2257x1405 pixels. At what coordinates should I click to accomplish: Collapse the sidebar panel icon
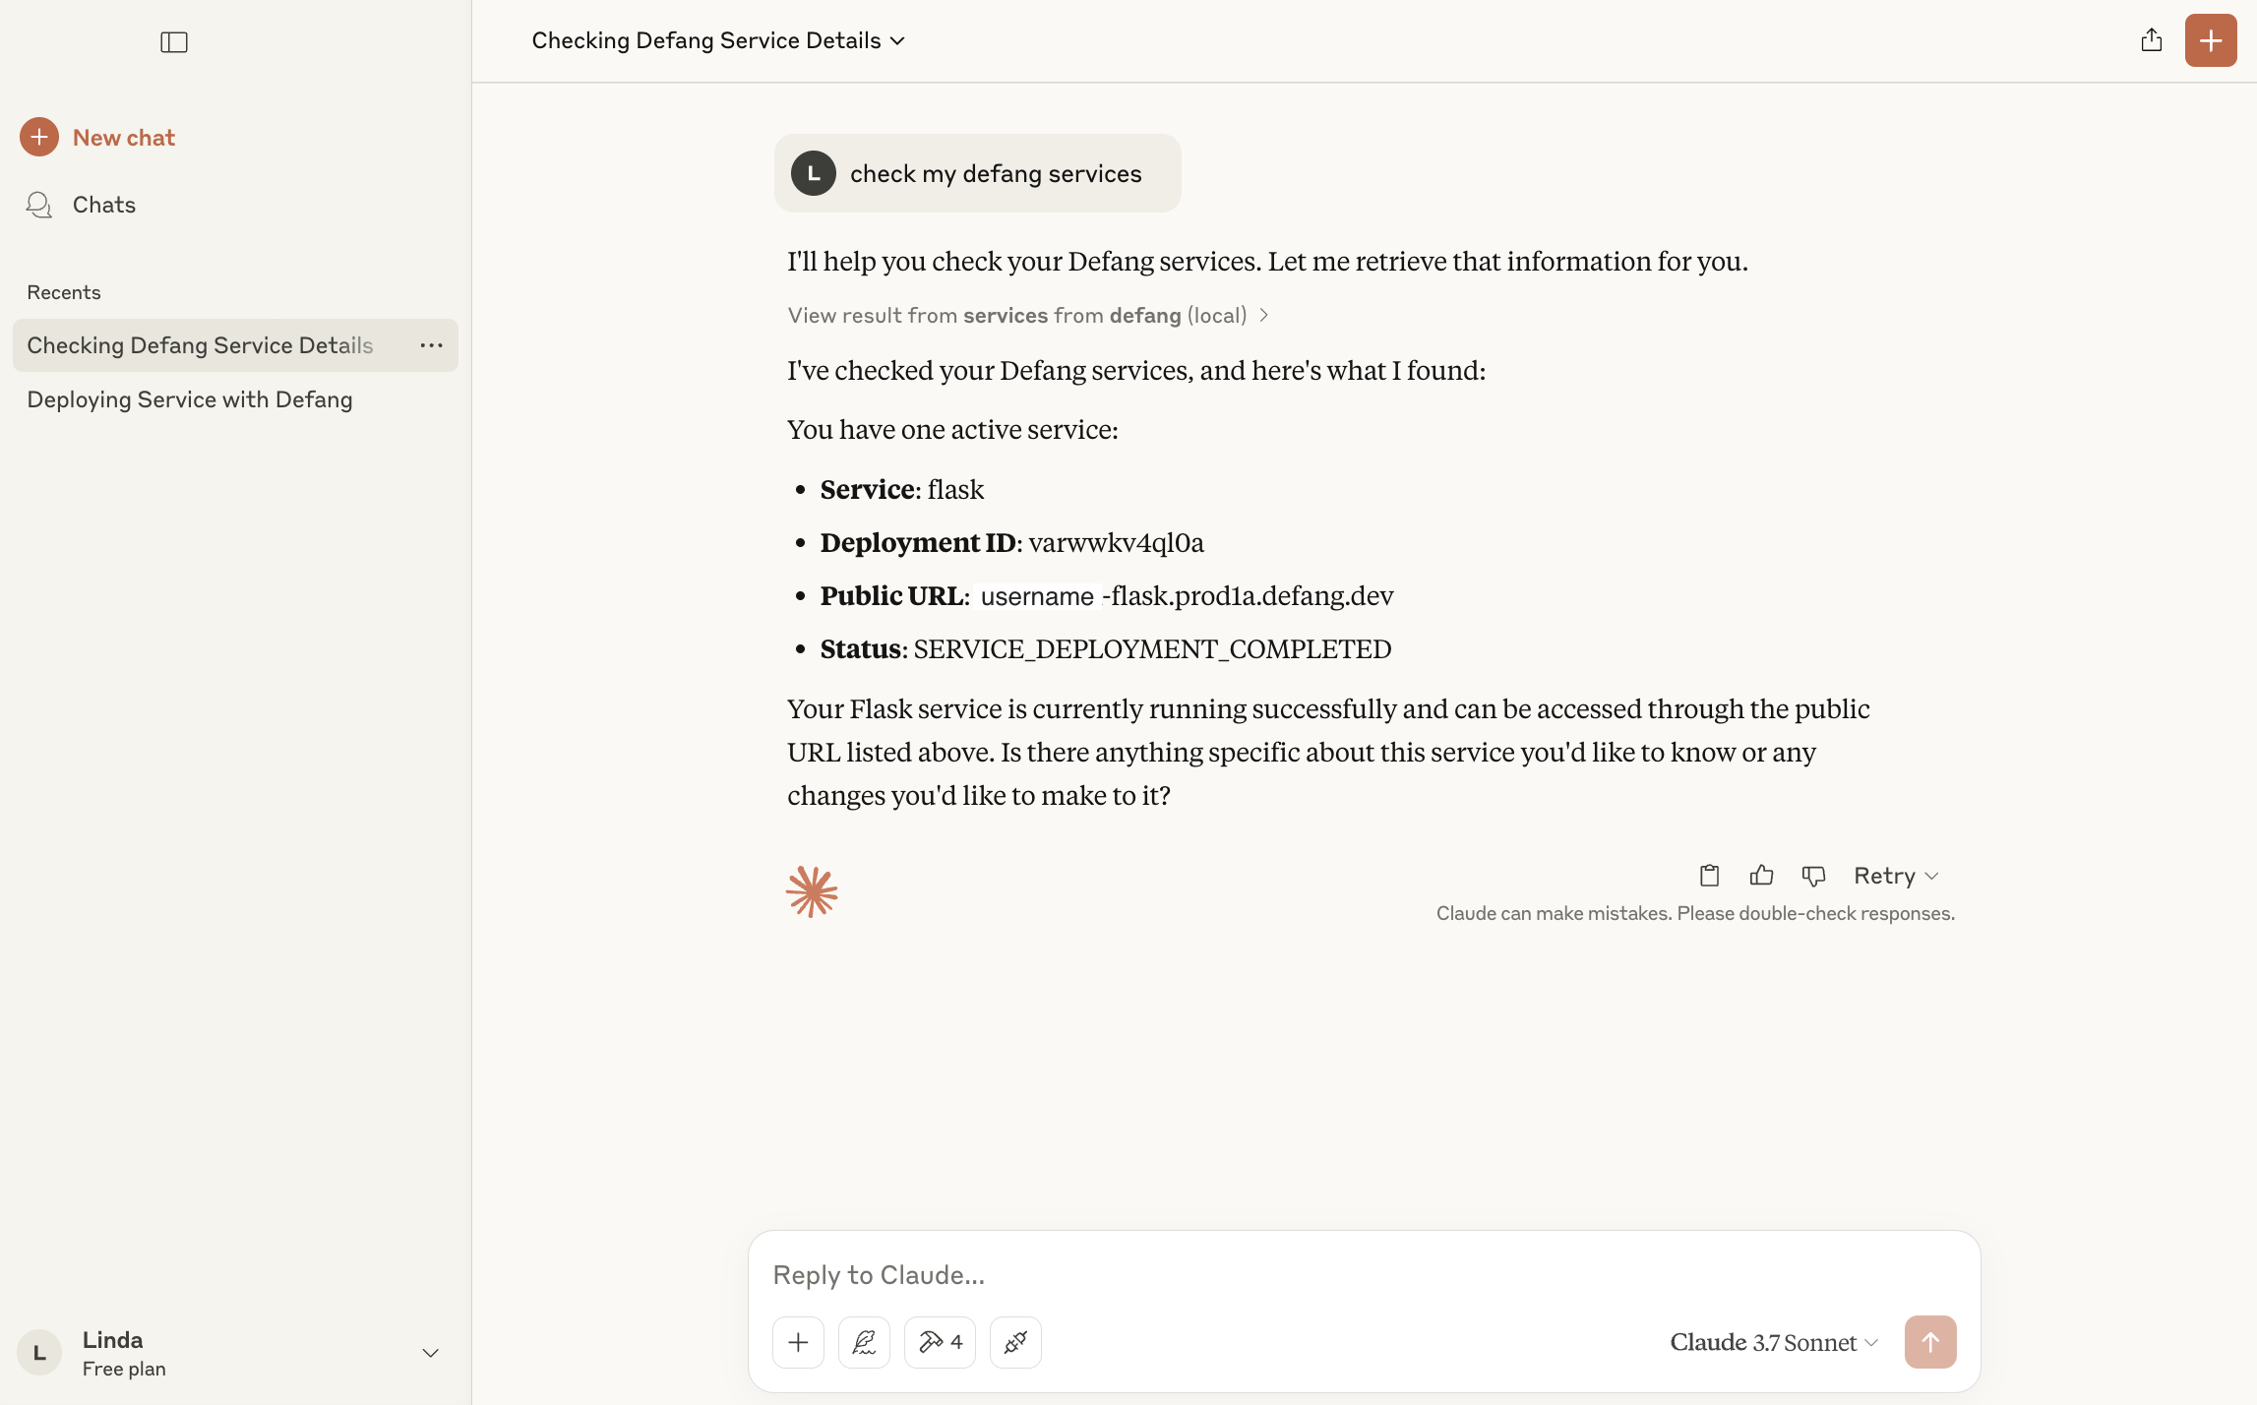tap(174, 42)
